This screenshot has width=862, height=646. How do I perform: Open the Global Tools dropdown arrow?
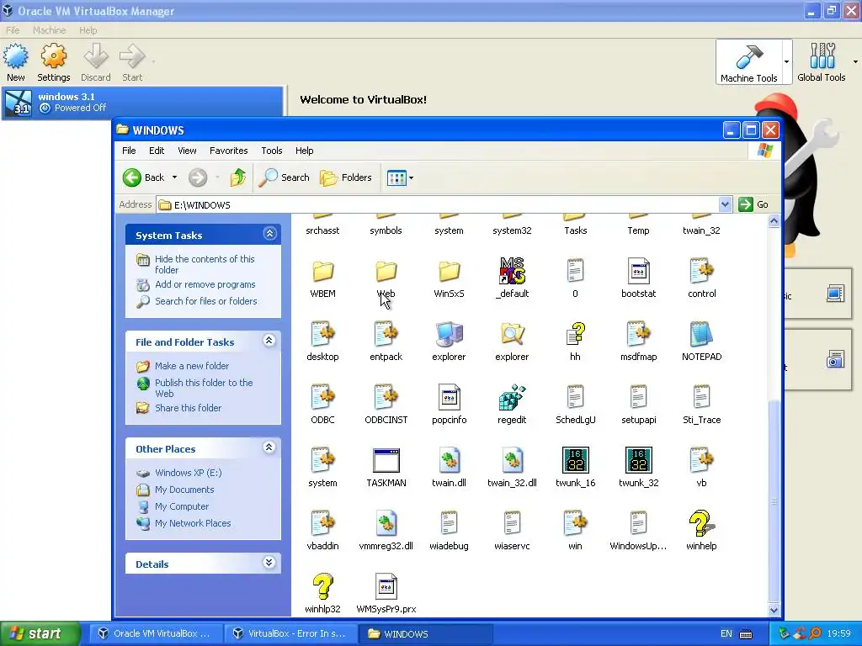[x=855, y=62]
